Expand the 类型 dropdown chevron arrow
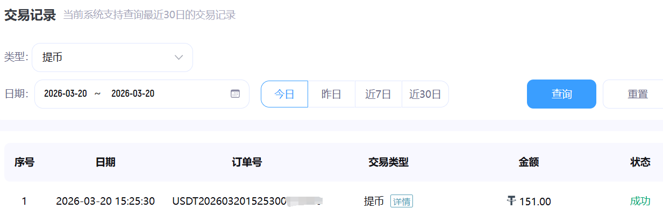 [179, 57]
